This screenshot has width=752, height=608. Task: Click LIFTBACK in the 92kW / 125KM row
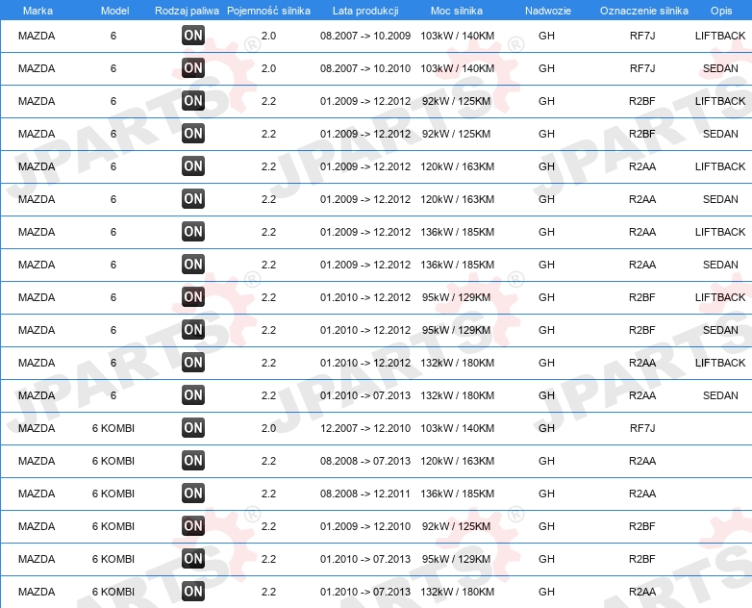point(720,101)
